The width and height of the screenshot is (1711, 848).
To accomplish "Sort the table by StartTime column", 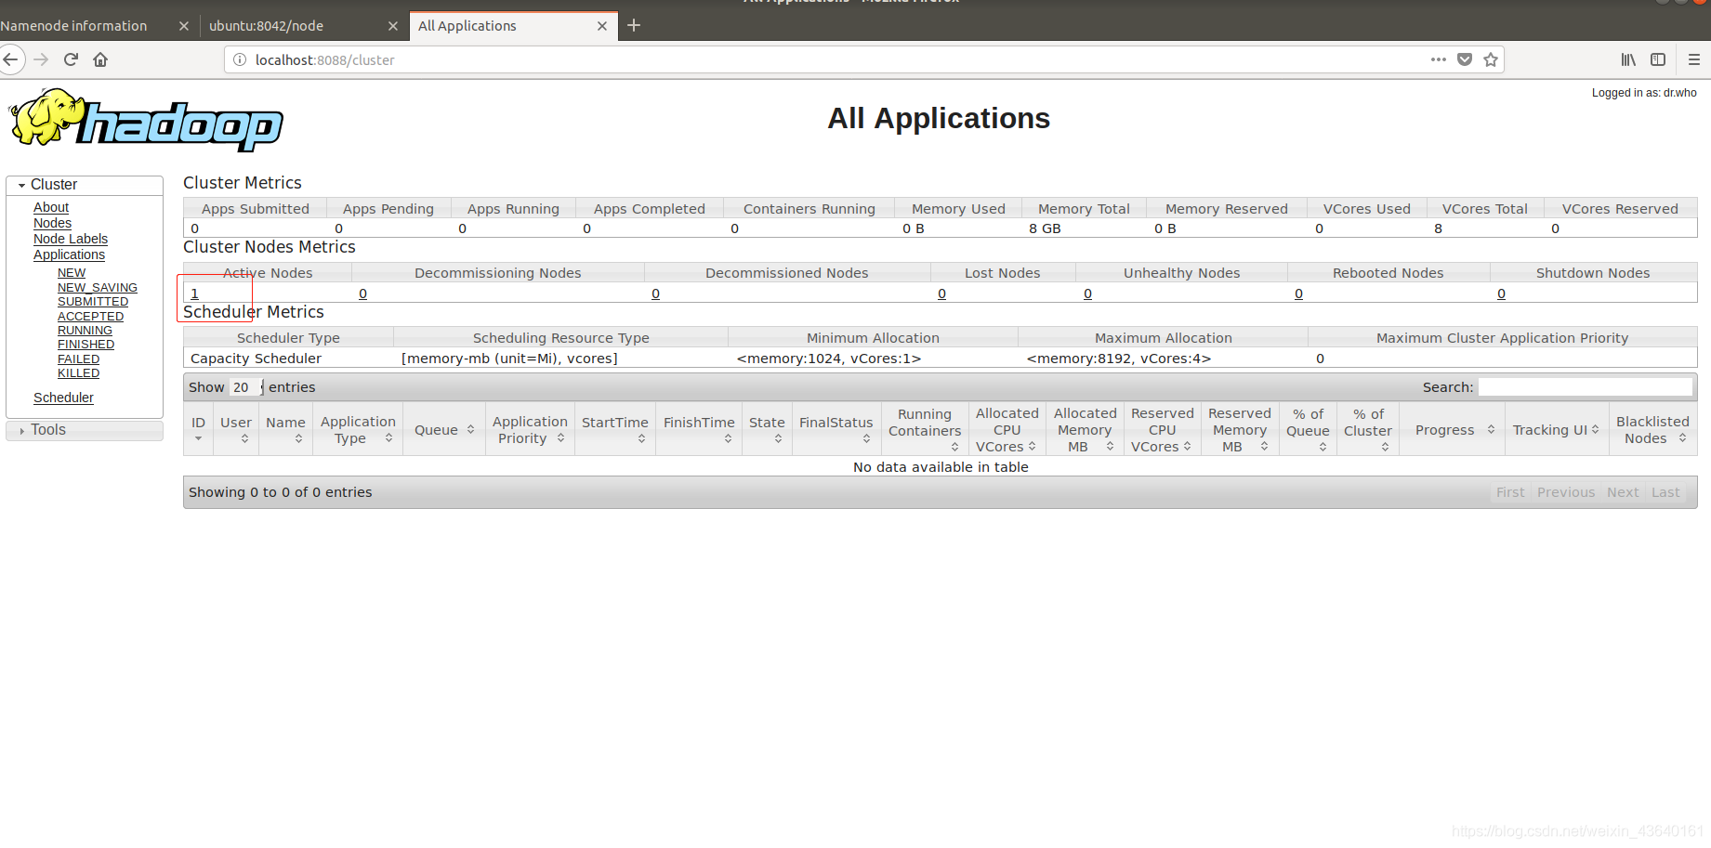I will 615,429.
